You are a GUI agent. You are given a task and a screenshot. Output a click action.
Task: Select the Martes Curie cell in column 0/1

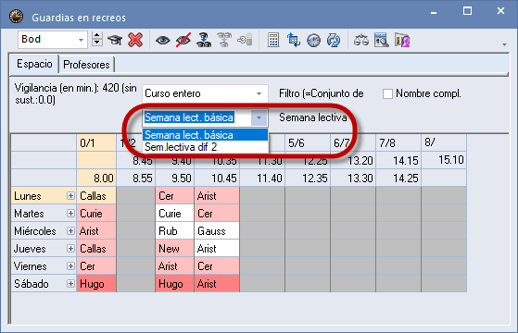click(96, 214)
